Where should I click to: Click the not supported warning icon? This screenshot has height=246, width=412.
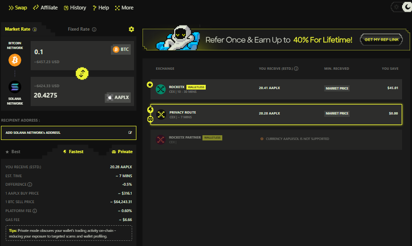[x=262, y=139]
